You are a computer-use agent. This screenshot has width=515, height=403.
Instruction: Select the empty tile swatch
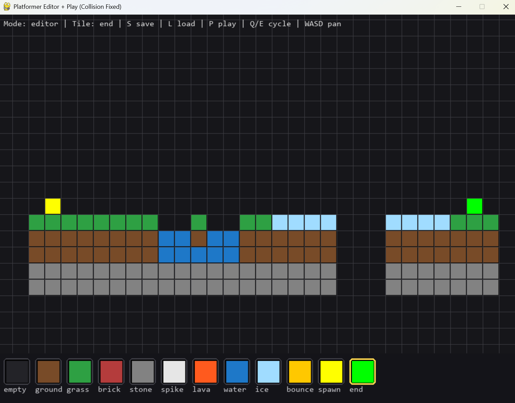pyautogui.click(x=17, y=372)
